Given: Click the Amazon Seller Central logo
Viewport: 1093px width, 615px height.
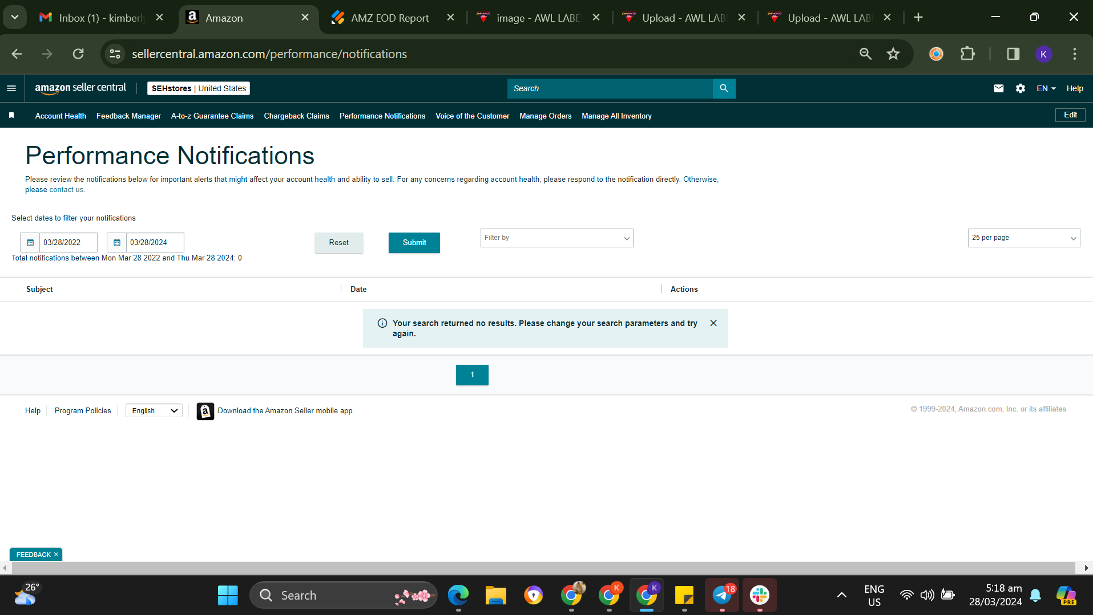Looking at the screenshot, I should (80, 88).
